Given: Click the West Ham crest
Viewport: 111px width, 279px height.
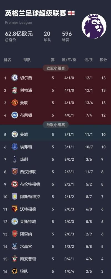Looking at the screenshot, I should 15,172.
